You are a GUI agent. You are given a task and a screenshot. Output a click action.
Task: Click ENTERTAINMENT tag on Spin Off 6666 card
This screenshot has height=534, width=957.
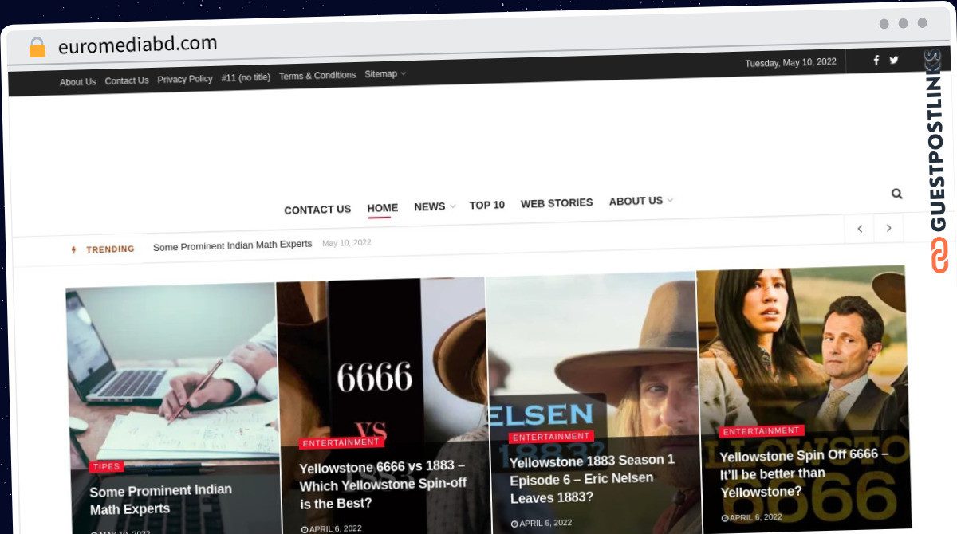tap(762, 431)
